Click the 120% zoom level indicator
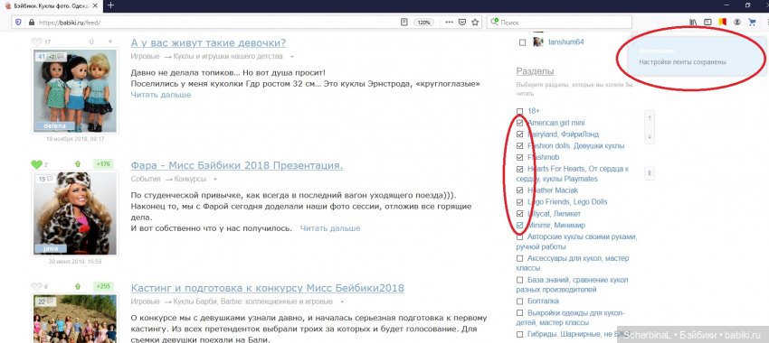 423,23
